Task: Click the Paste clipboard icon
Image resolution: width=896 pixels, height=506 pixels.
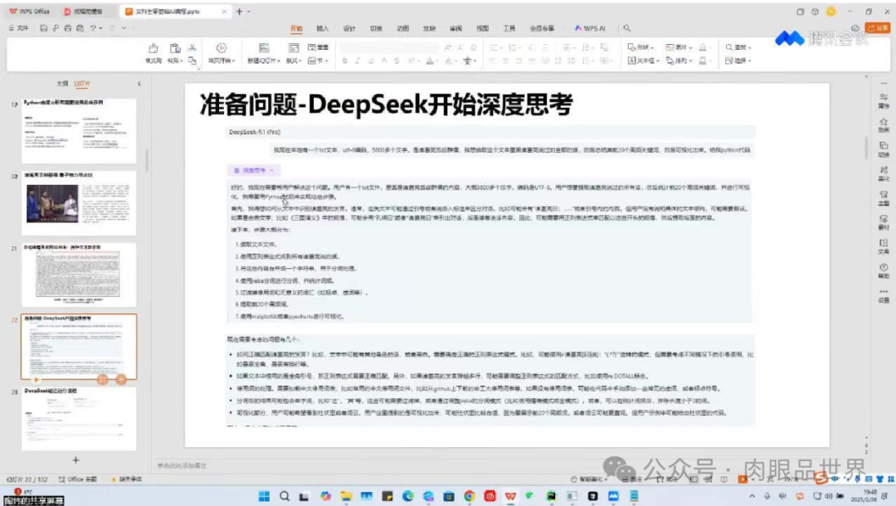Action: point(175,49)
